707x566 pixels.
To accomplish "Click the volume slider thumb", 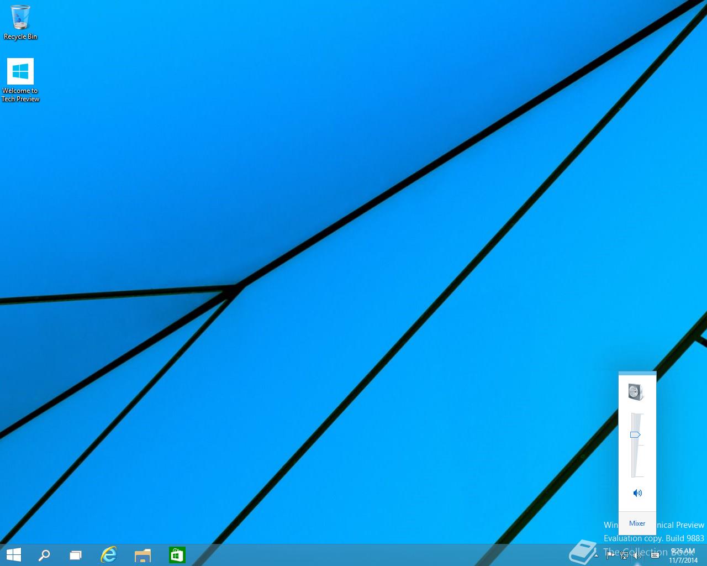I will tap(635, 435).
